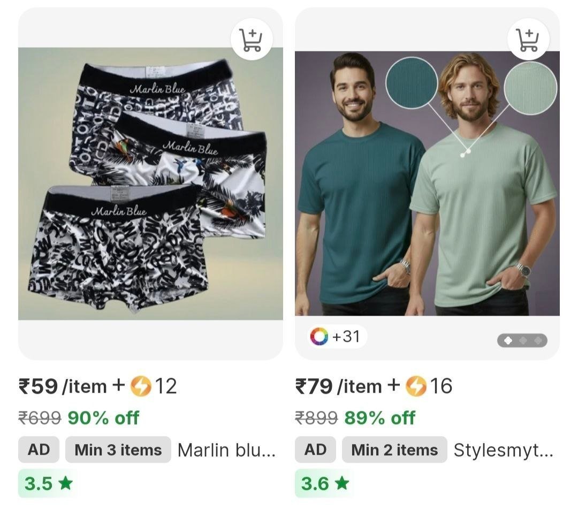Viewport: 578px width, 512px height.
Task: Click the Min 2 items badge
Action: pos(394,450)
